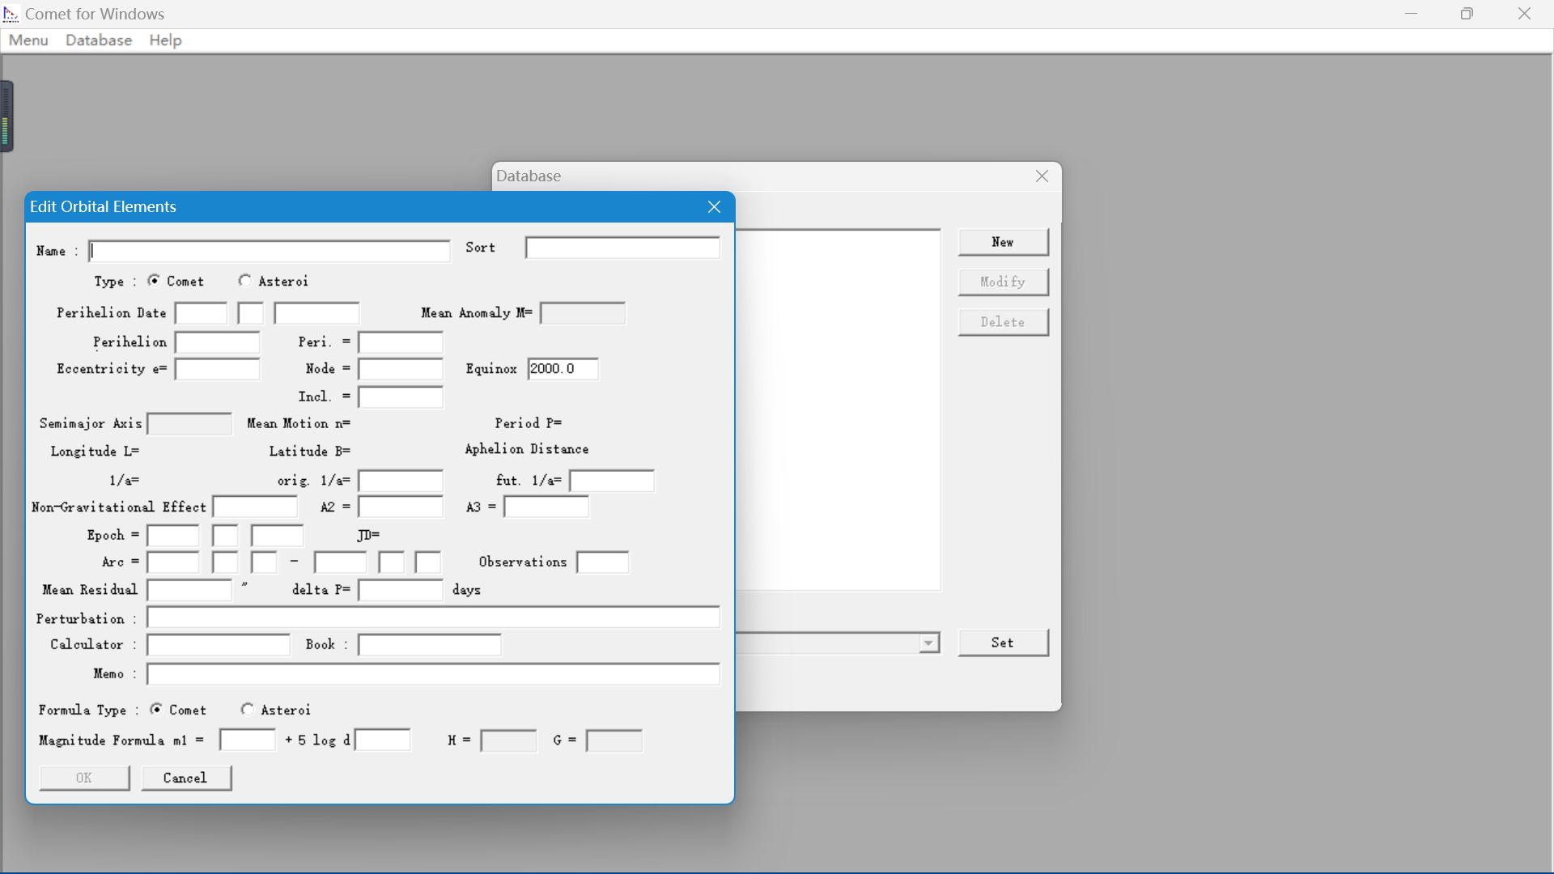Click the Perihelion Date year field
The height and width of the screenshot is (874, 1554).
click(x=201, y=313)
